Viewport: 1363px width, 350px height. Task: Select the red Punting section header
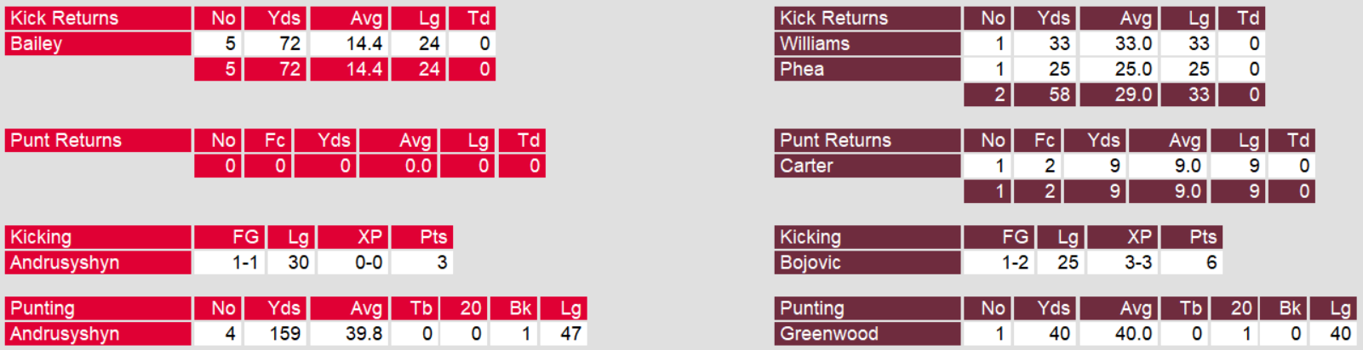tap(98, 308)
